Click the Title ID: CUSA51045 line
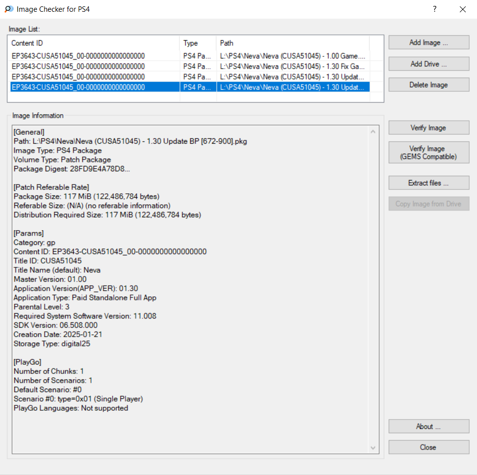The height and width of the screenshot is (475, 477). click(48, 261)
